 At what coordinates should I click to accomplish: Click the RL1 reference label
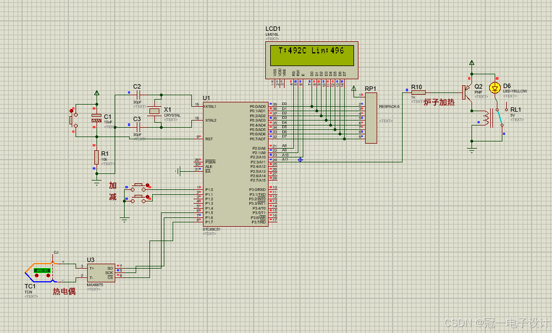tap(516, 110)
